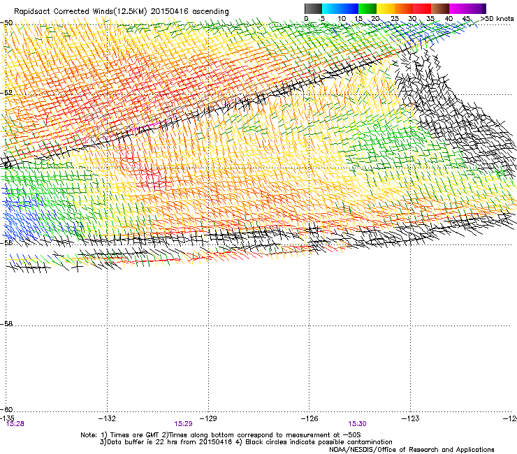This screenshot has height=454, width=517.
Task: Click the cyan-blue 5-15 knots legend segment
Action: 340,8
